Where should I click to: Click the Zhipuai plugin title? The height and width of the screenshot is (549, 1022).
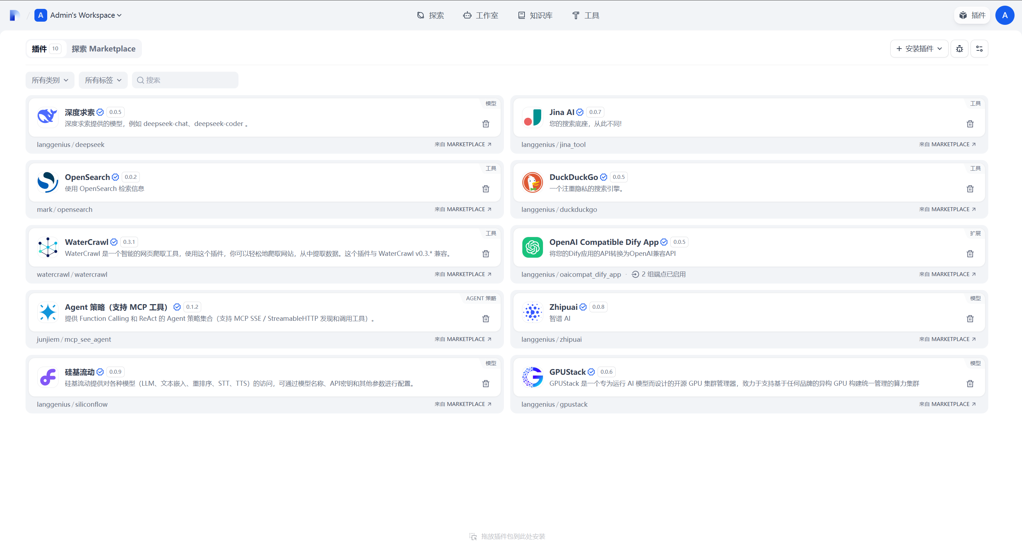tap(564, 307)
